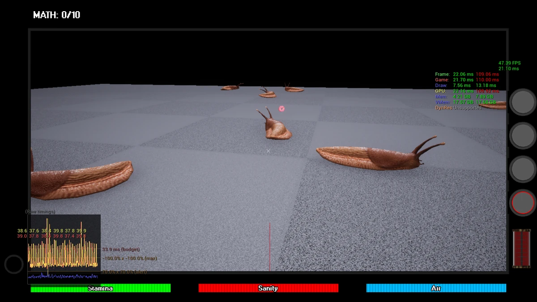Viewport: 537px width, 302px height.
Task: Toggle the DynRes Unsupported readout
Action: click(459, 107)
